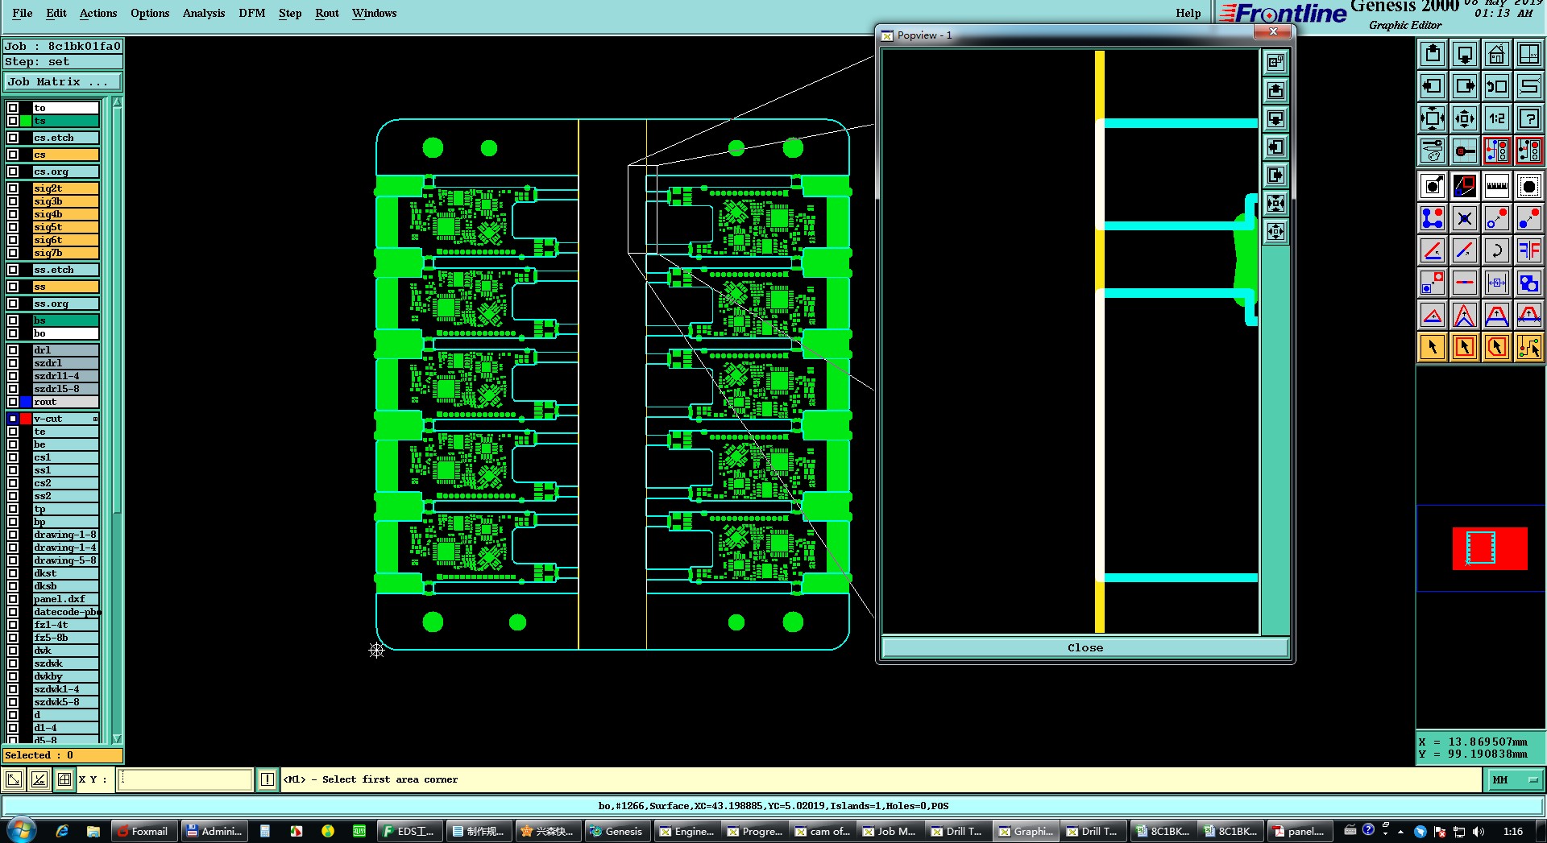Image resolution: width=1547 pixels, height=843 pixels.
Task: Toggle the checkbox for layer rout
Action: [13, 402]
